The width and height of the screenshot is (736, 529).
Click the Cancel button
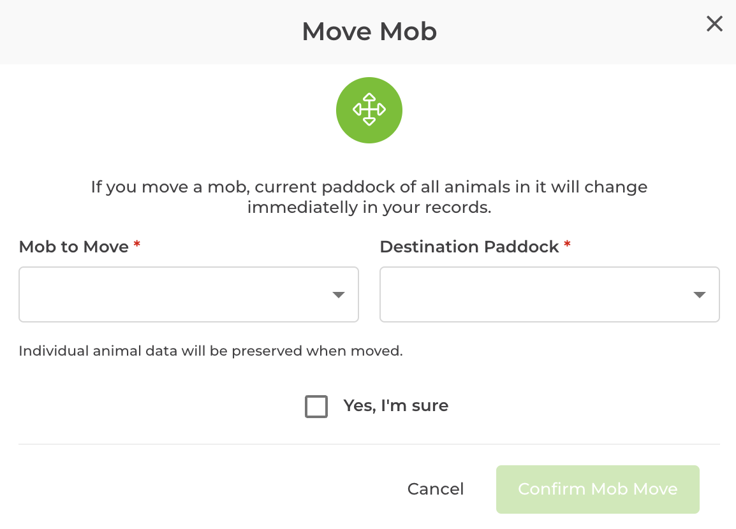(435, 489)
